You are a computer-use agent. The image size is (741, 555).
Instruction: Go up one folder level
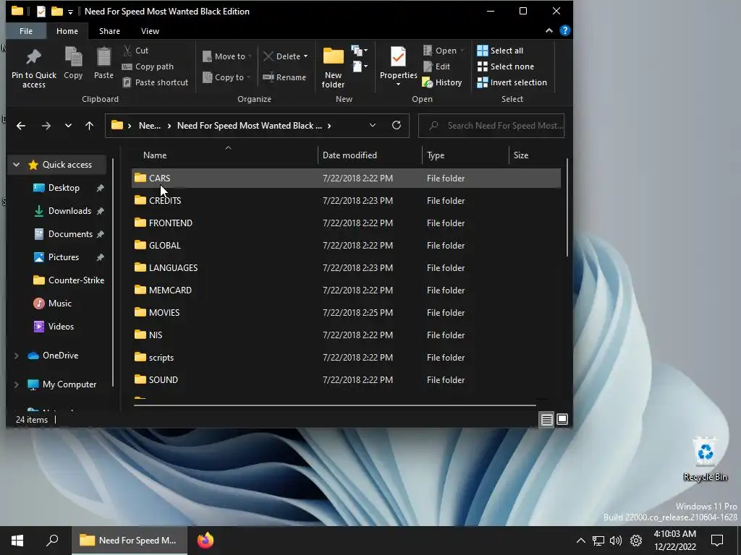click(x=89, y=126)
